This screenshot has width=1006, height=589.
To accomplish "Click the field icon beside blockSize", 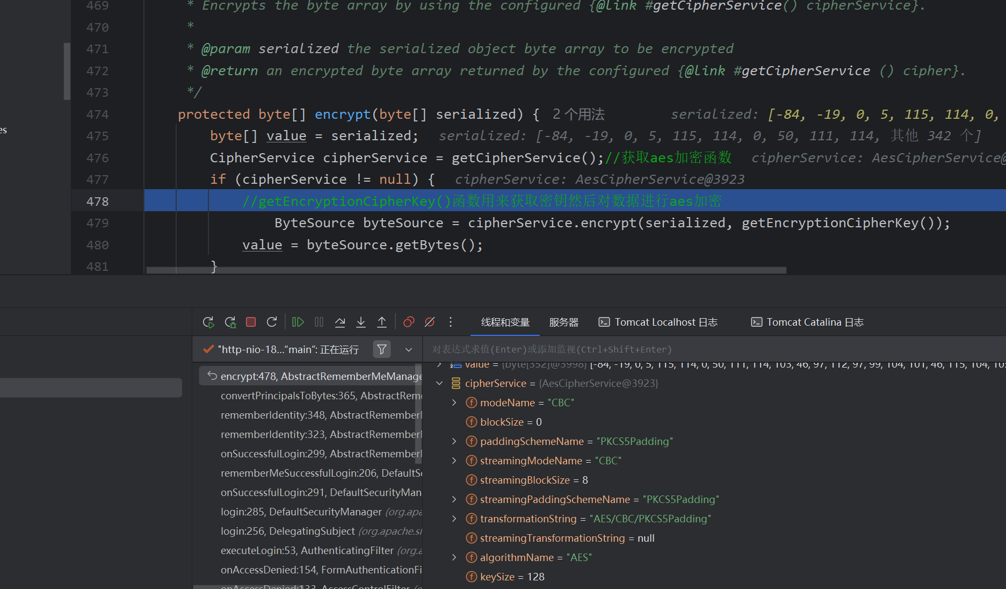I will (x=472, y=422).
